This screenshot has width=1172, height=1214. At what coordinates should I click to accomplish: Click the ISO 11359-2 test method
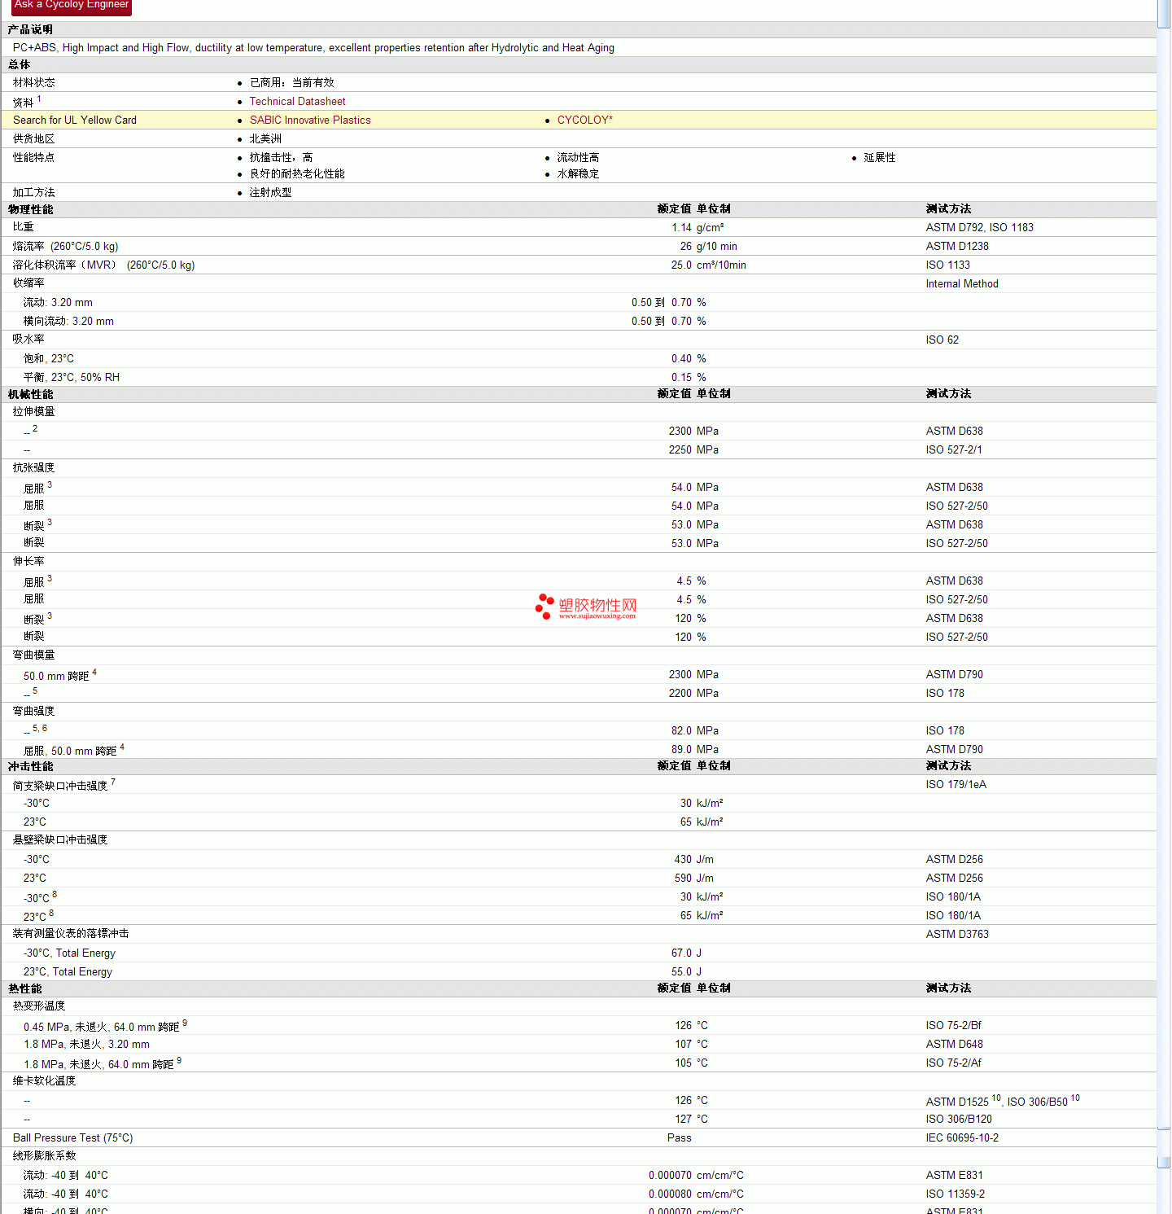pos(955,1194)
